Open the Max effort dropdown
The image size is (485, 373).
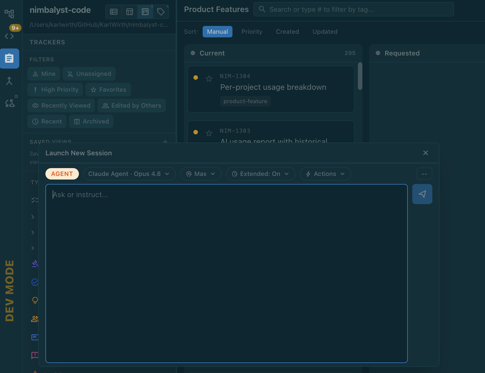(x=201, y=174)
